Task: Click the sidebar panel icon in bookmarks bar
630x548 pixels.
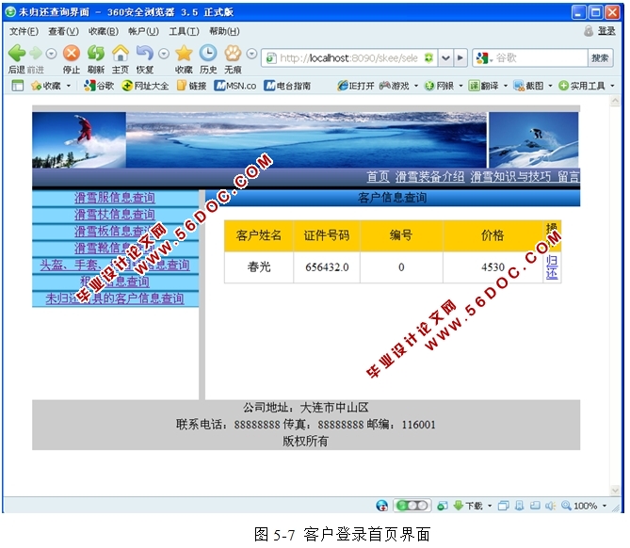Action: coord(18,86)
